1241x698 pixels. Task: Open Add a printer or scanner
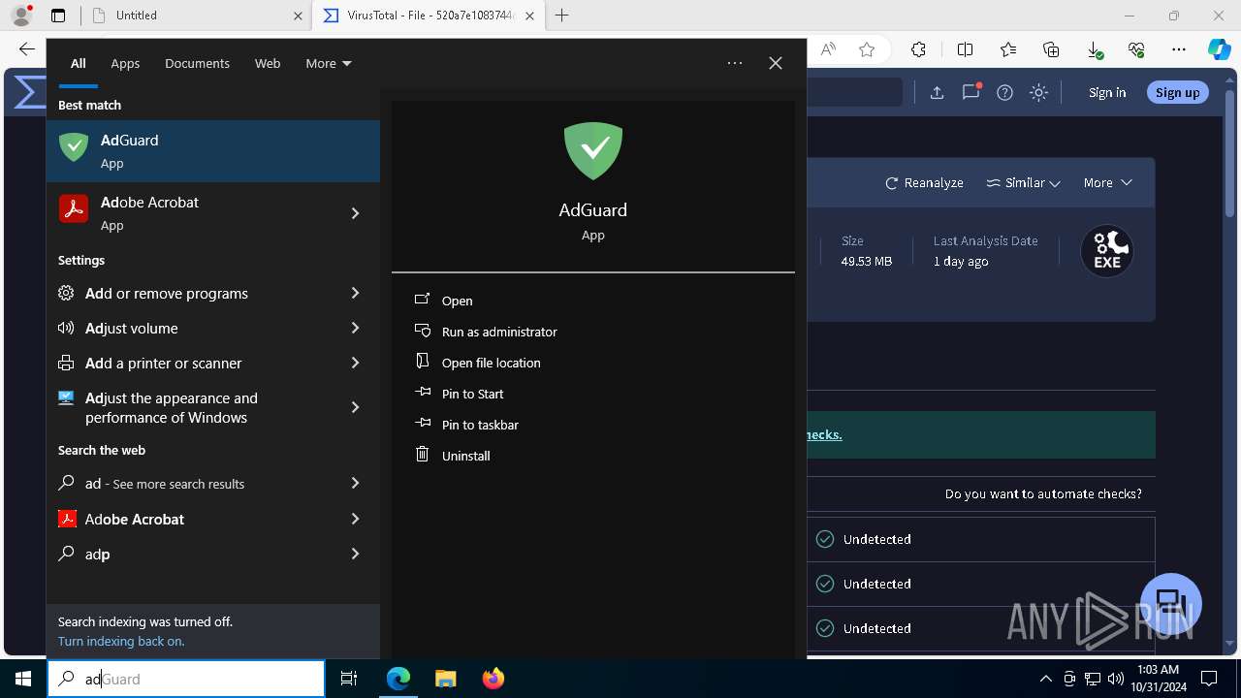(190, 363)
